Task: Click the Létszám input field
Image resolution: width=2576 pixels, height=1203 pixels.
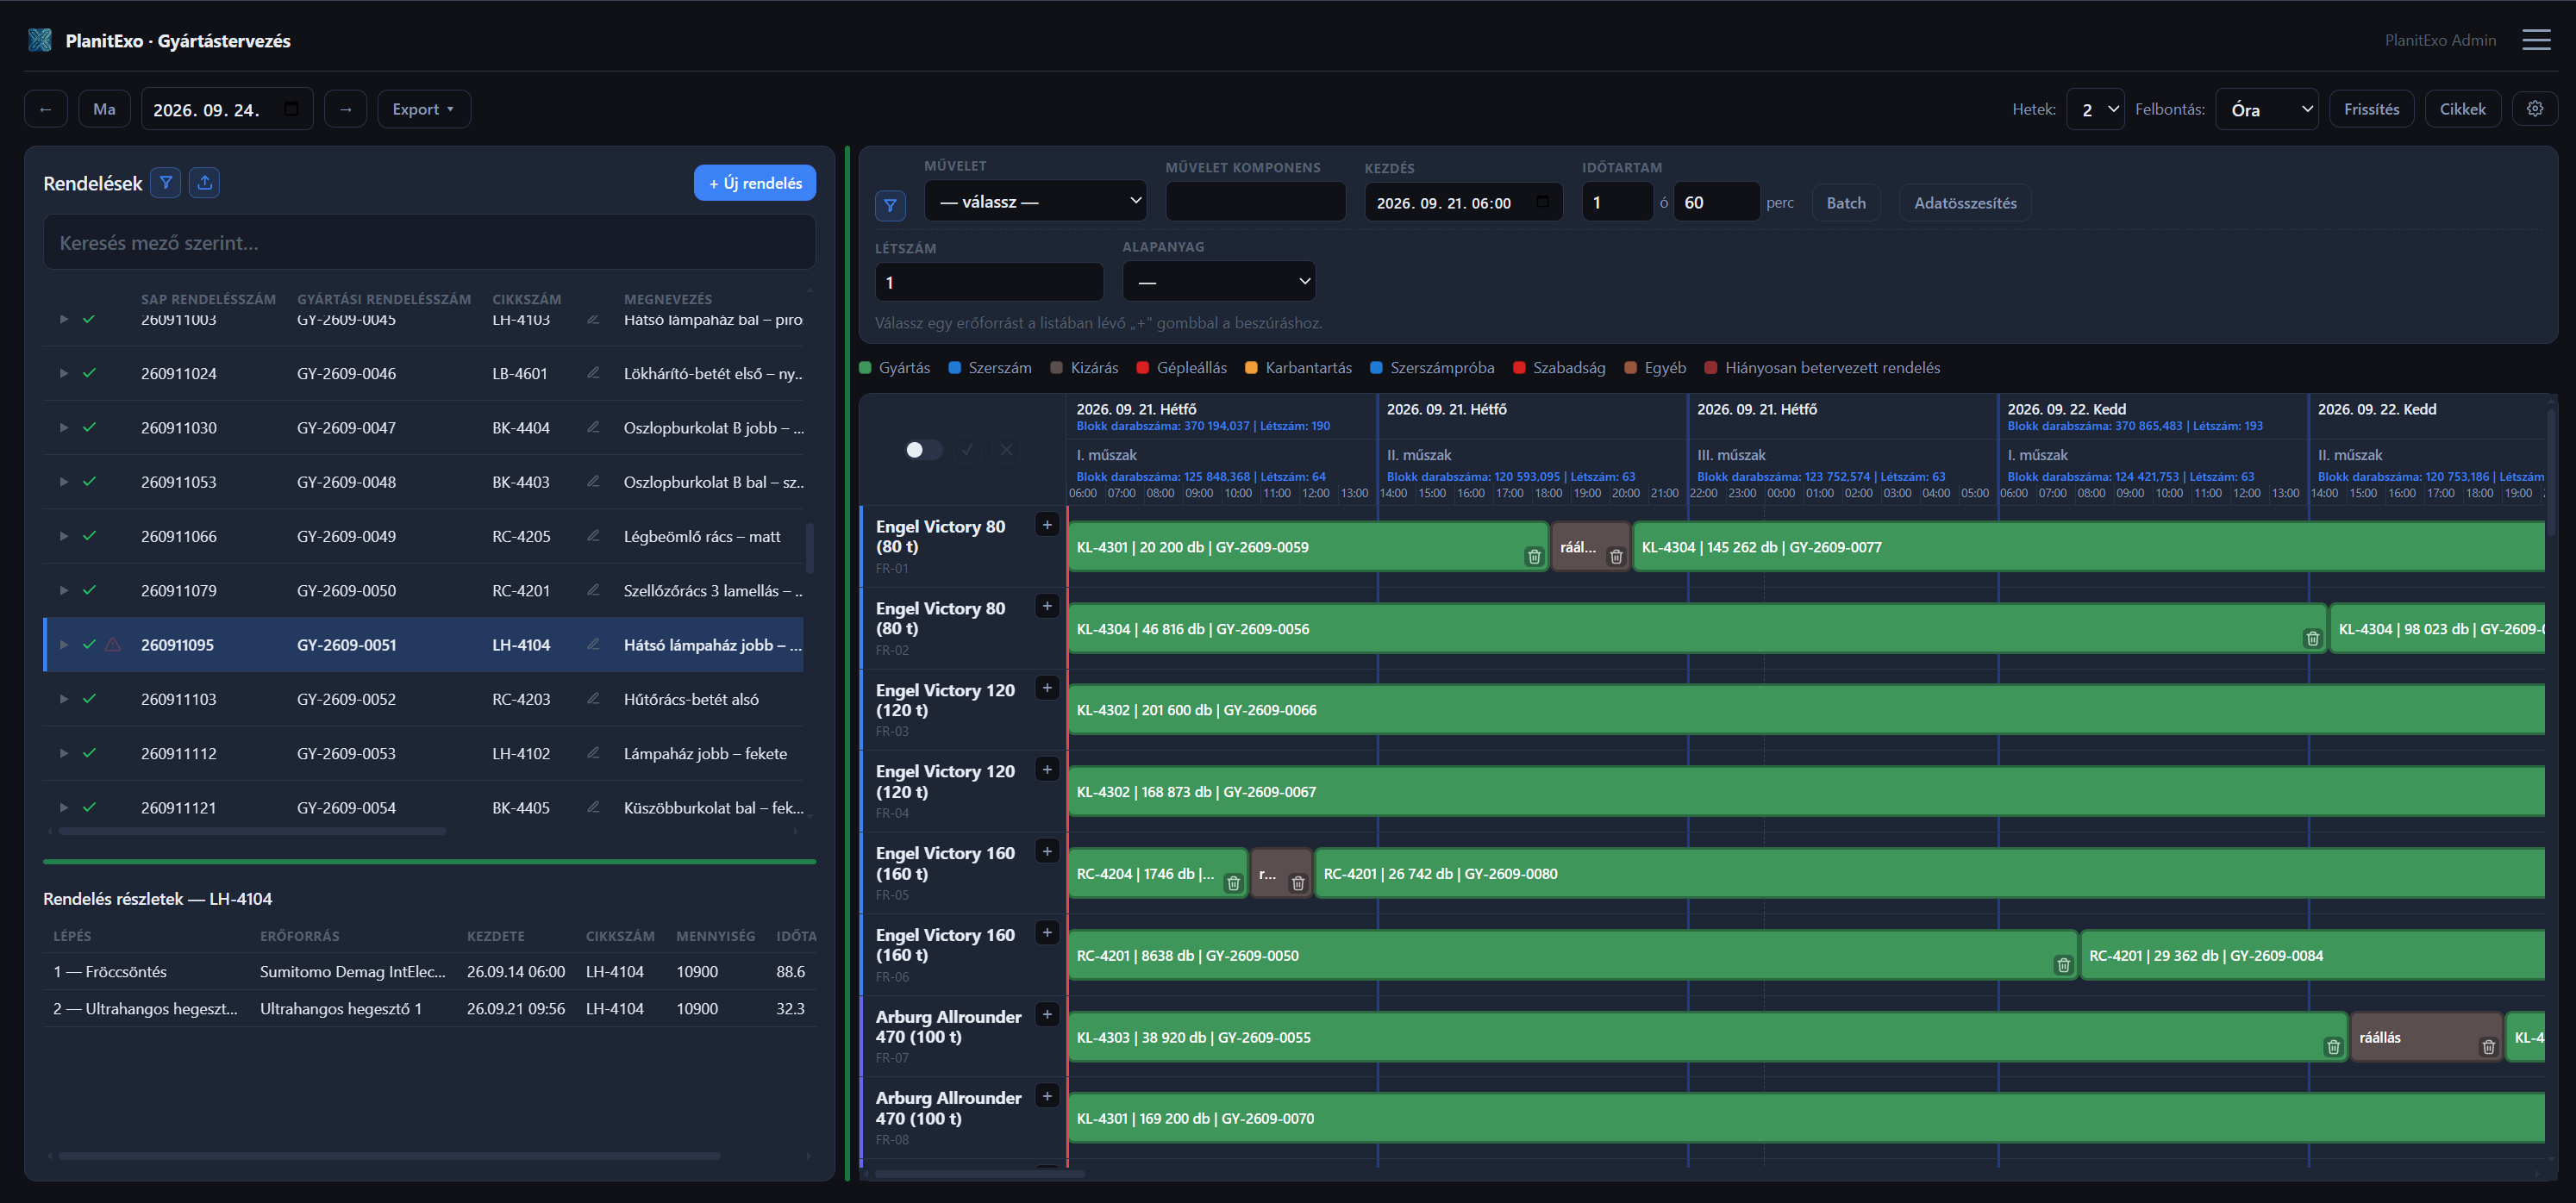Action: [989, 282]
